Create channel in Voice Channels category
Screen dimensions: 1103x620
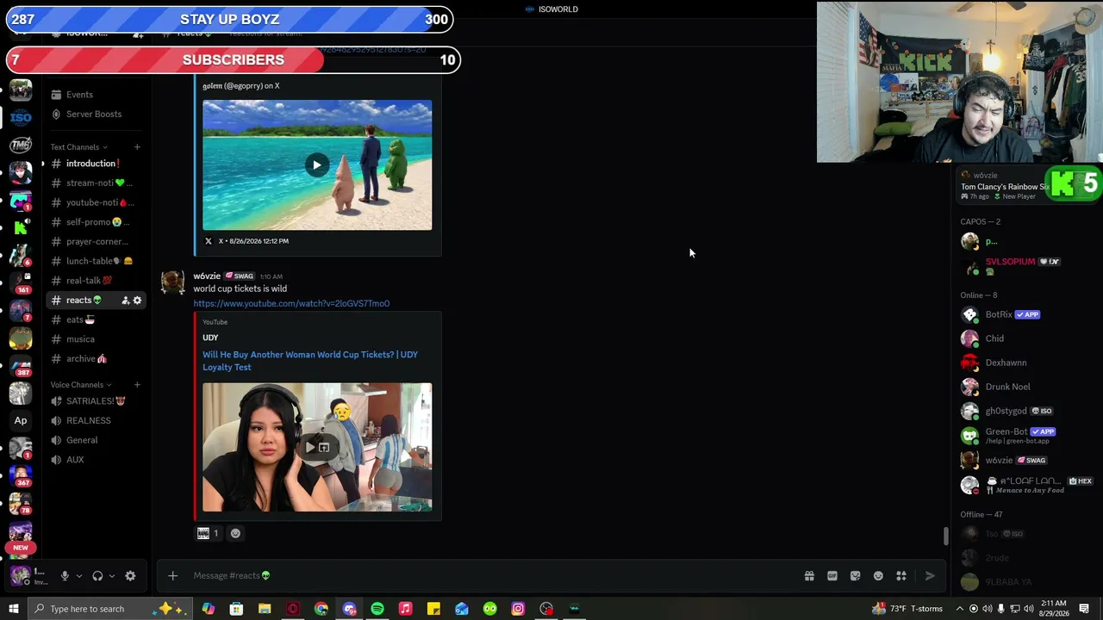pyautogui.click(x=137, y=385)
